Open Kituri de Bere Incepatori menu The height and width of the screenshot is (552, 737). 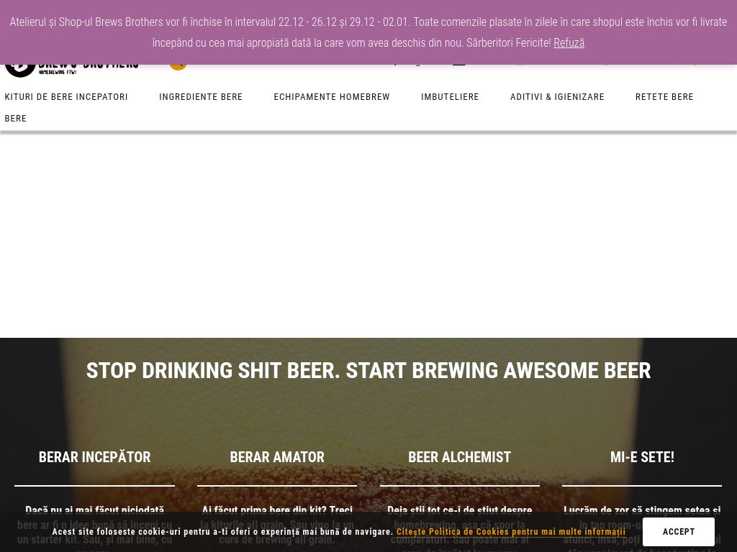[66, 96]
